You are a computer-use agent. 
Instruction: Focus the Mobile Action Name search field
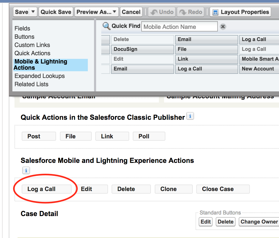pyautogui.click(x=179, y=27)
